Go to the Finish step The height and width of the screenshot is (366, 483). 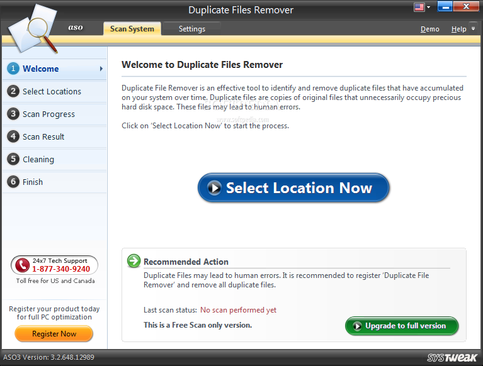tap(55, 182)
